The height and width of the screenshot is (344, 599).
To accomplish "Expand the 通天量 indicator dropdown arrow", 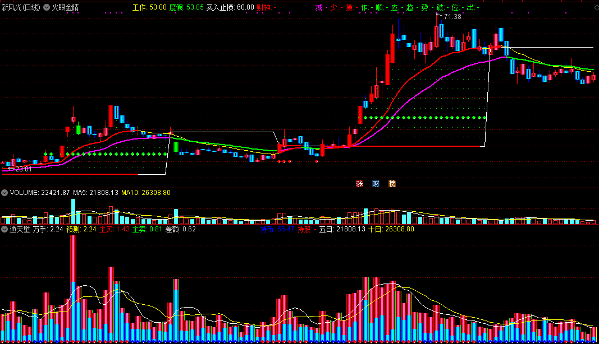I will click(4, 229).
